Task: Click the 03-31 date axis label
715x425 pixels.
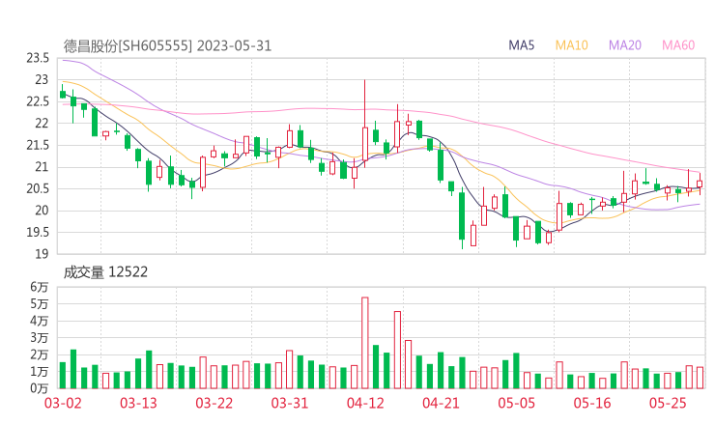Action: (290, 403)
